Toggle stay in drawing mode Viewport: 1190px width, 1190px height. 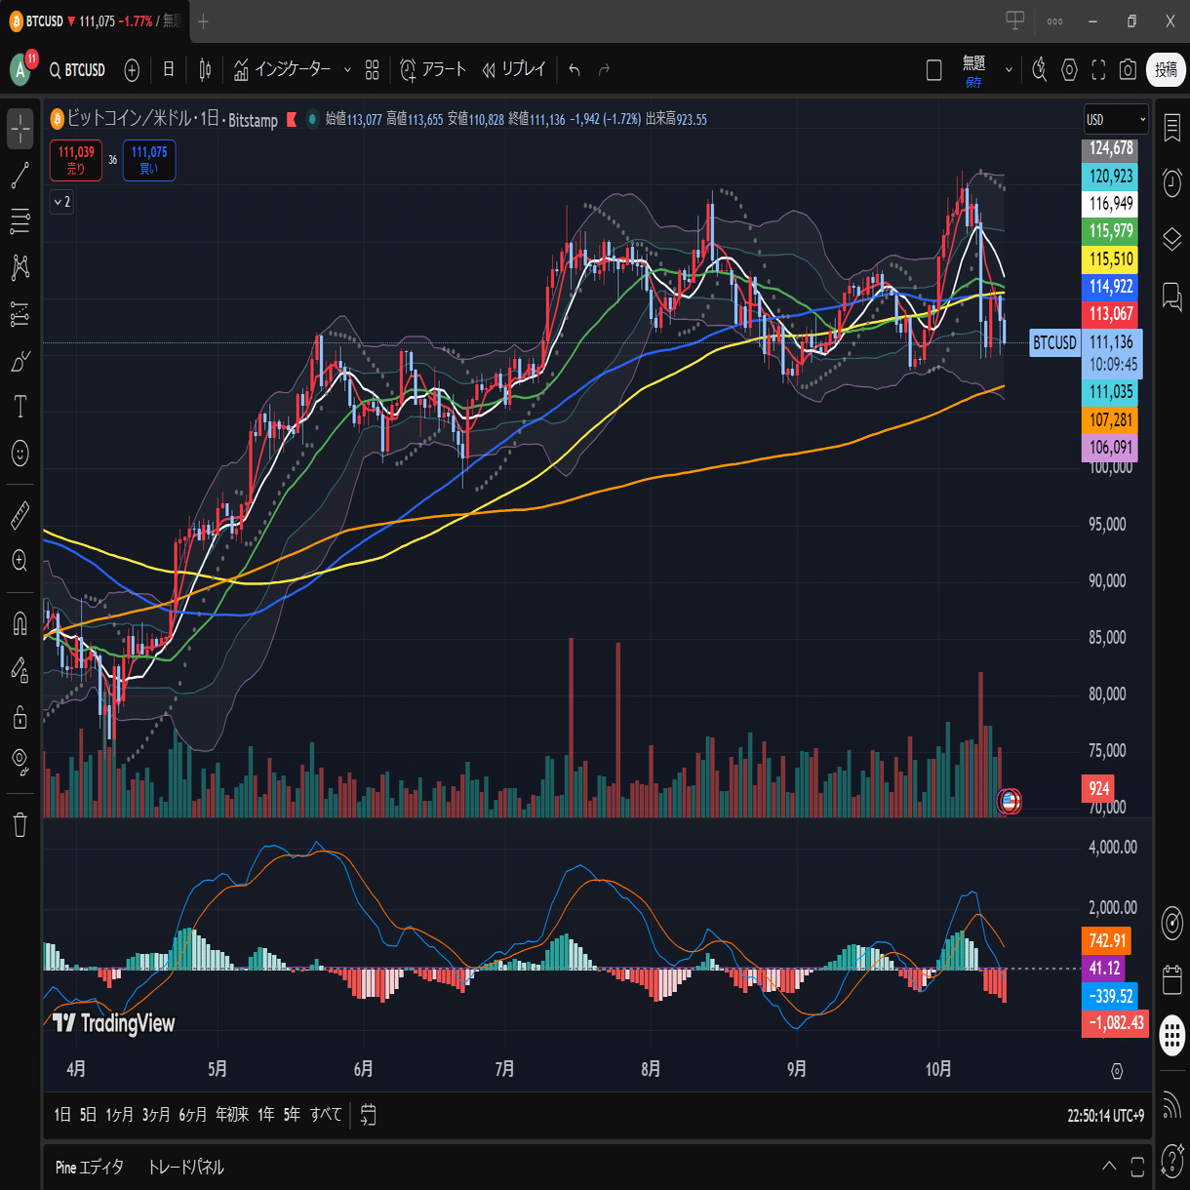pyautogui.click(x=20, y=670)
